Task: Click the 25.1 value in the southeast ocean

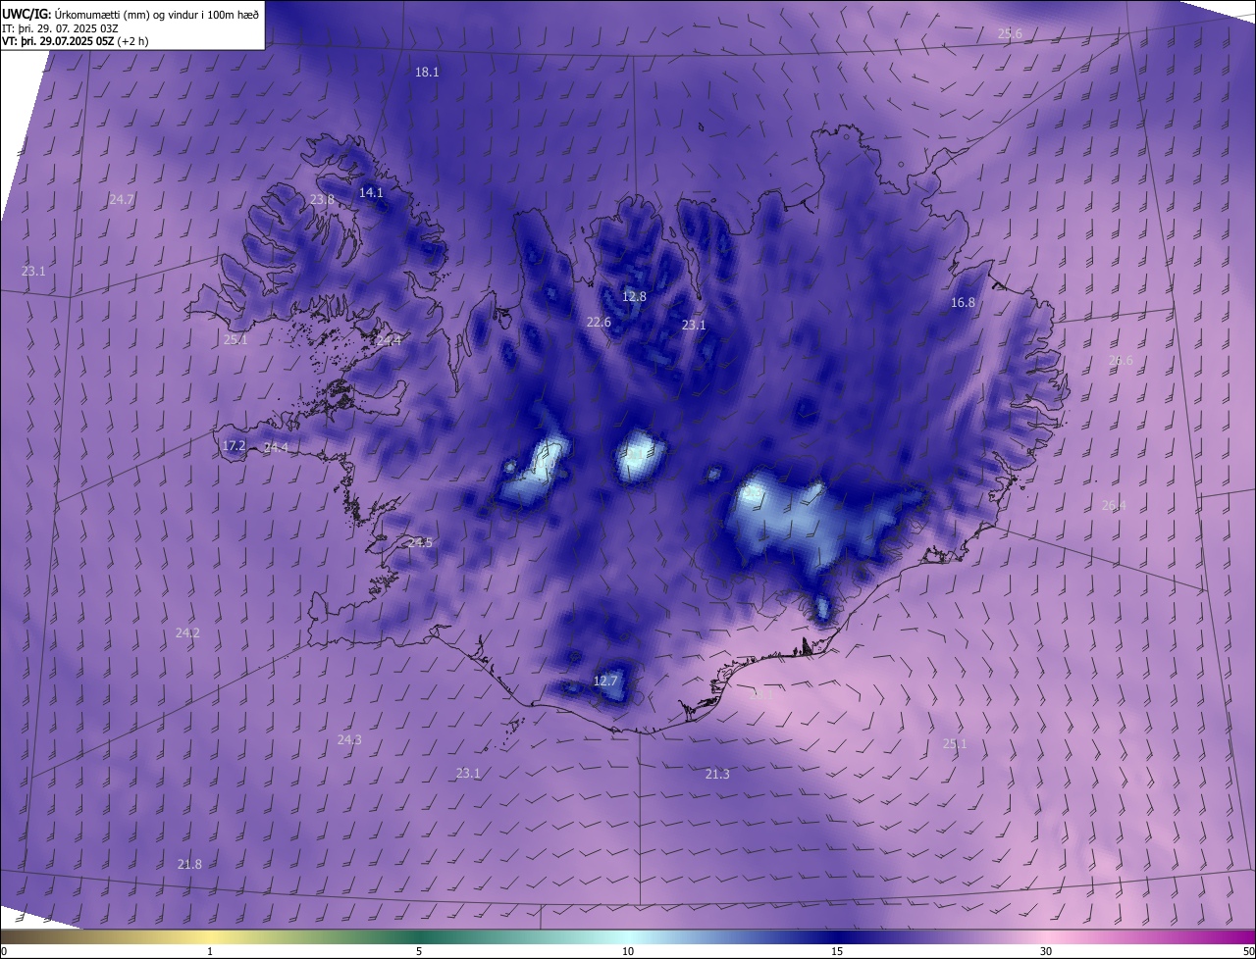Action: click(x=954, y=744)
